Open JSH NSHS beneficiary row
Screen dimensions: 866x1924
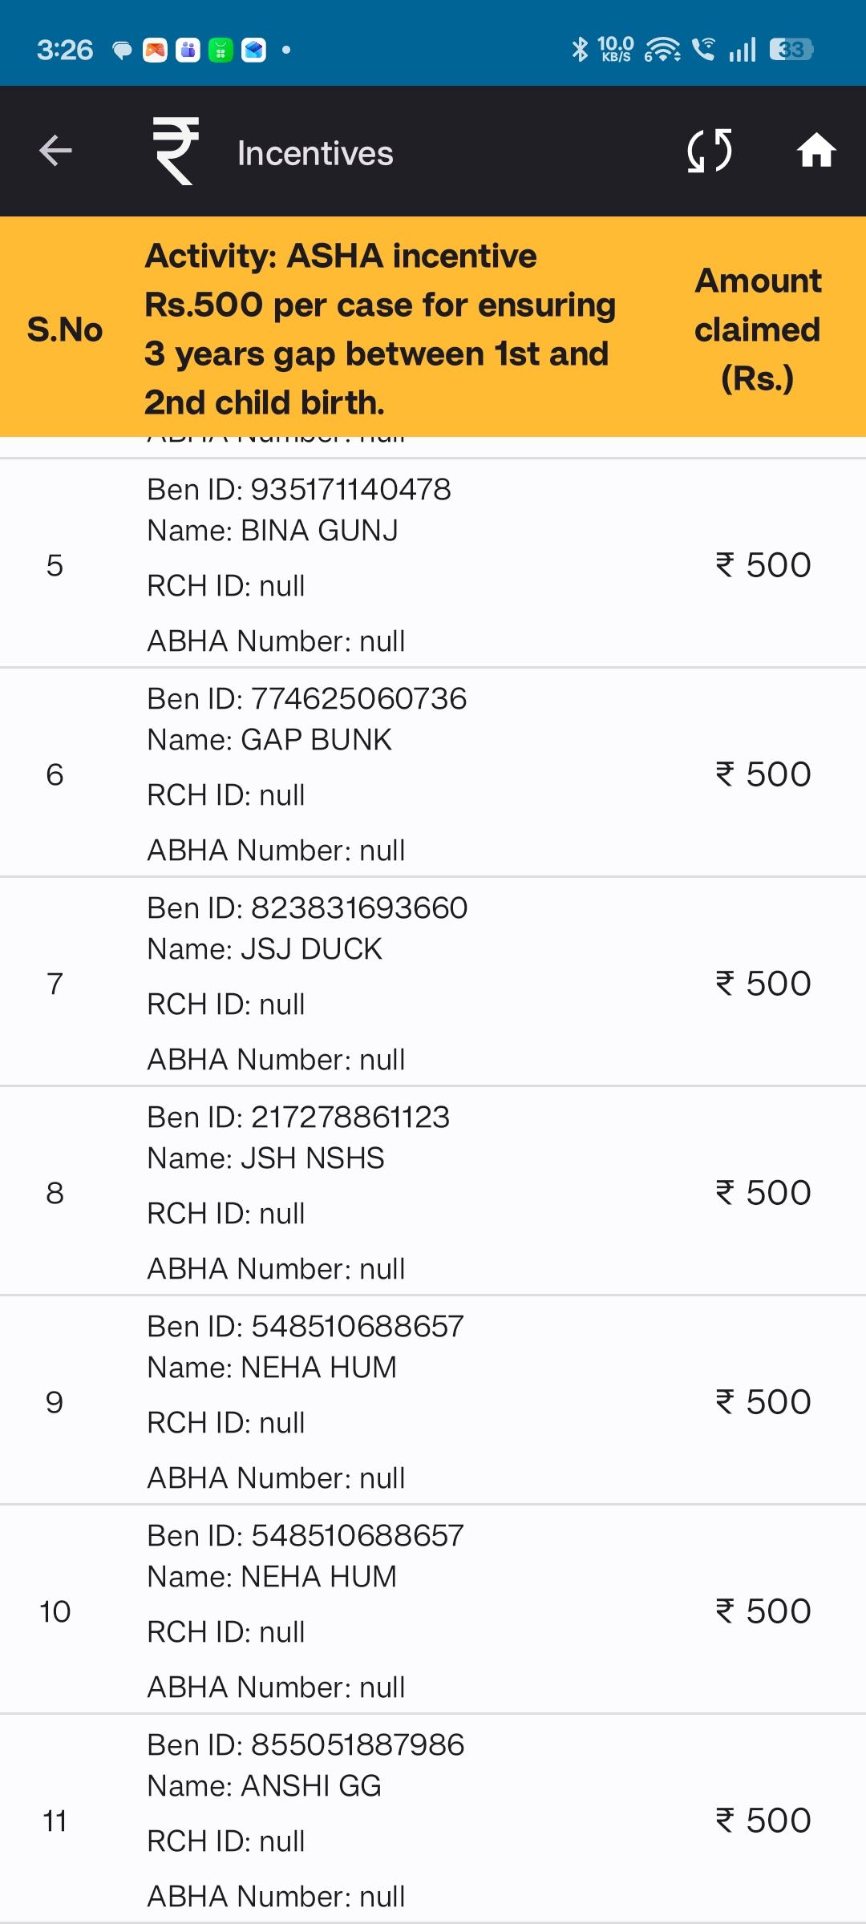pyautogui.click(x=433, y=1191)
